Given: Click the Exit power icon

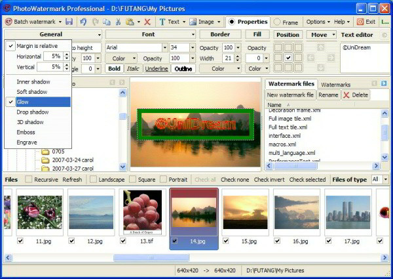Looking at the screenshot, I should (x=360, y=22).
